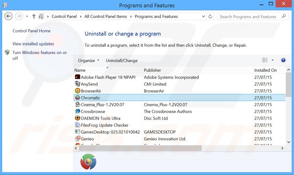Click CMI Limited publisher cell
This screenshot has width=294, height=175.
(x=155, y=84)
